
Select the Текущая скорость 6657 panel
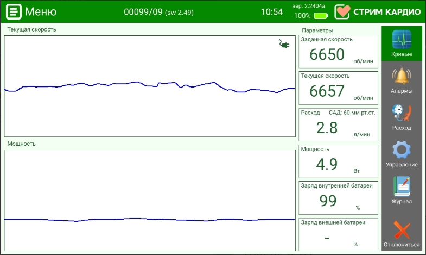(x=338, y=89)
